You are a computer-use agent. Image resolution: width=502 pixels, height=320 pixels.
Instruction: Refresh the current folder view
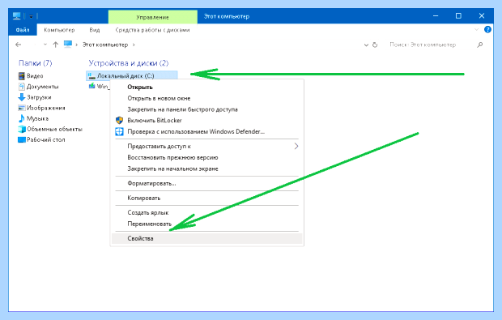click(x=375, y=45)
